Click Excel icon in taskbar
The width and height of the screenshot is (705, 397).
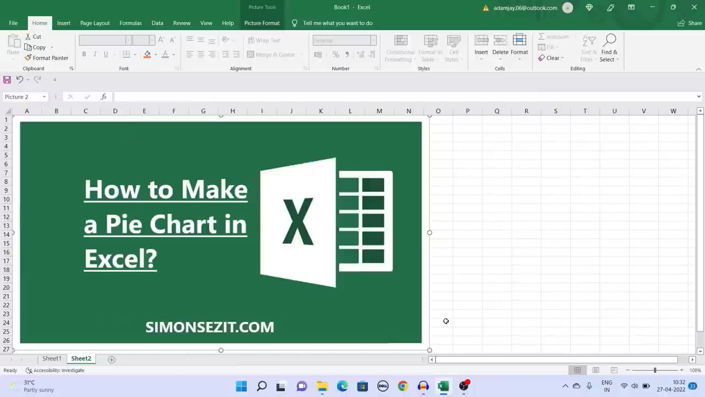coord(443,386)
